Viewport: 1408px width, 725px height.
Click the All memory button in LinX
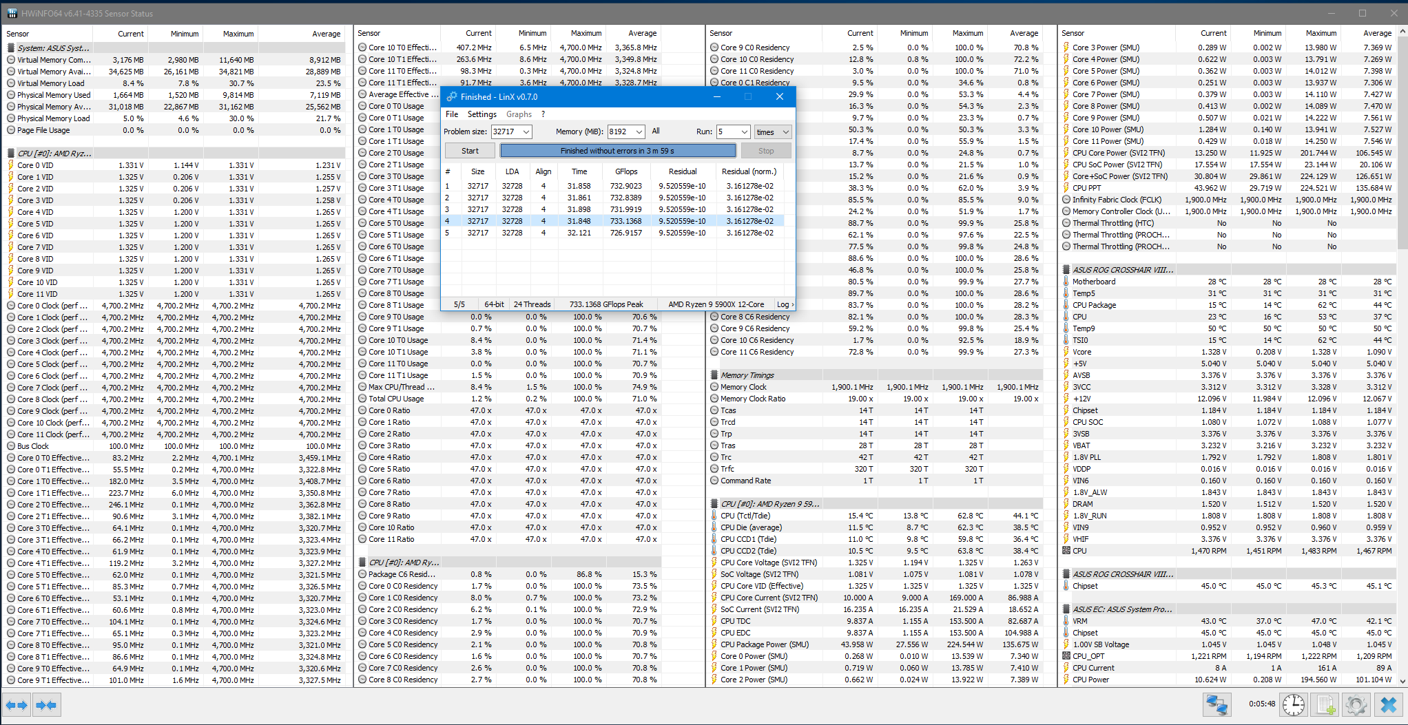tap(656, 132)
